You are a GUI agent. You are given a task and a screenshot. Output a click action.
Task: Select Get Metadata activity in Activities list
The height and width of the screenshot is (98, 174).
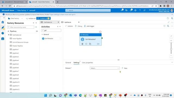pos(51,39)
